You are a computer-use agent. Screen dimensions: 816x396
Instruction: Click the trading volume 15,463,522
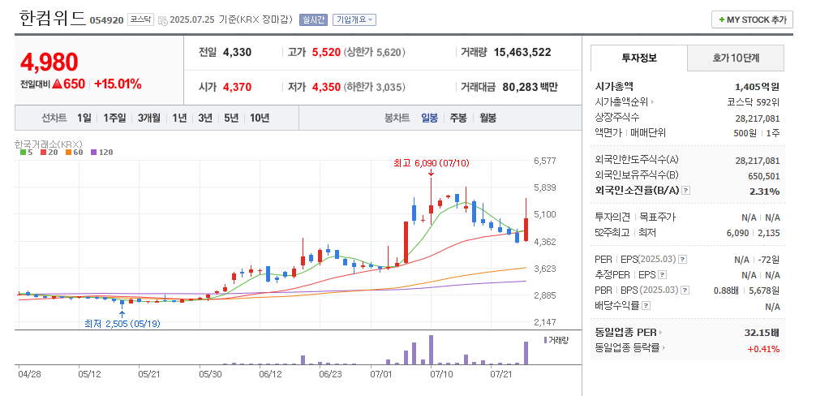click(522, 52)
